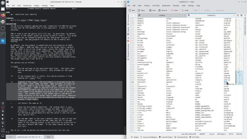Viewport: 247px width, 139px height.
Task: Open the LSP Client menu in Kate
Action: coord(156,5)
